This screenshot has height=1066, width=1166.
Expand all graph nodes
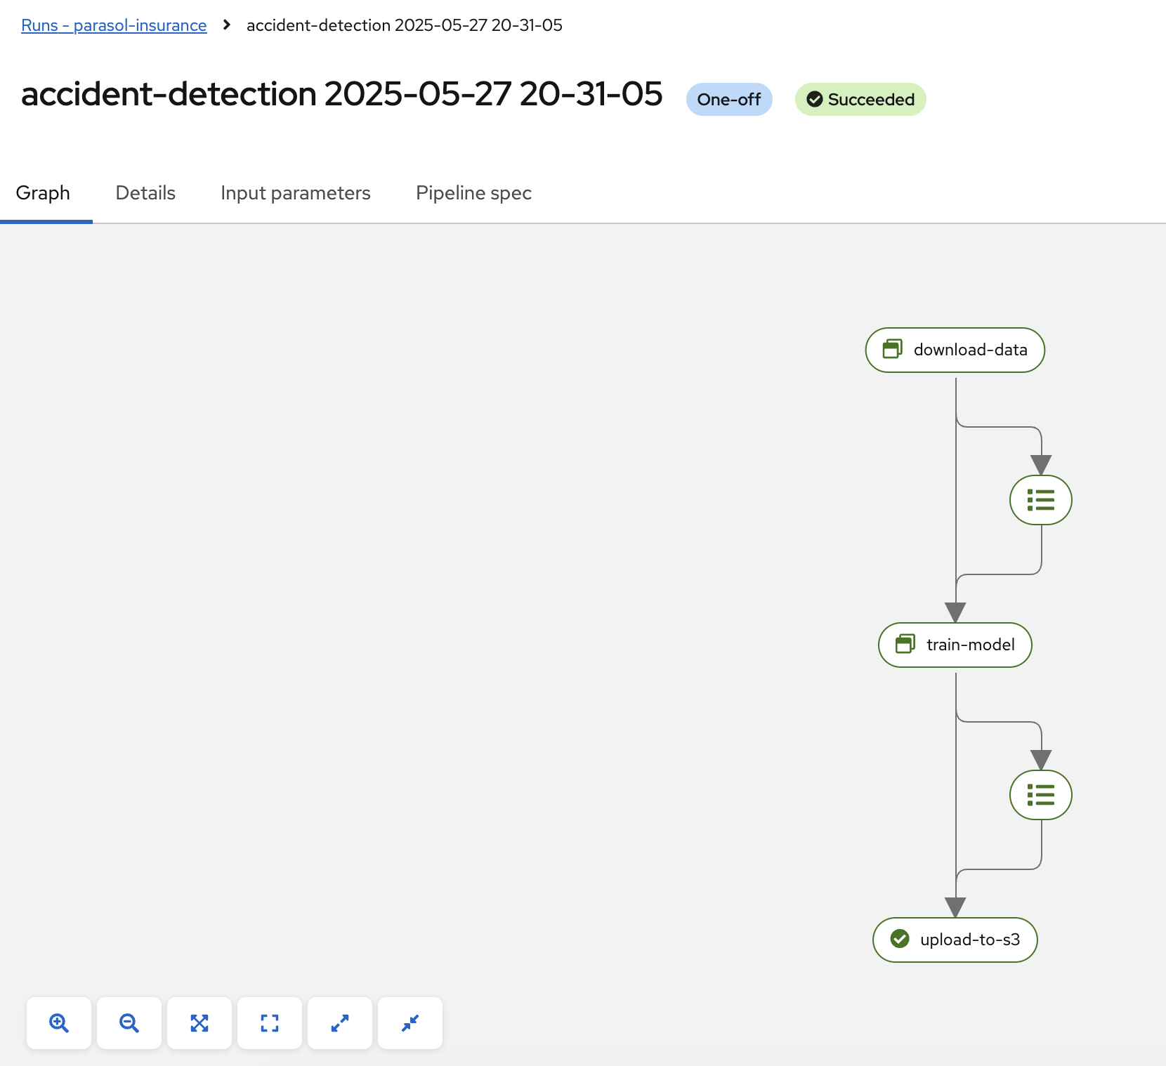(340, 1023)
